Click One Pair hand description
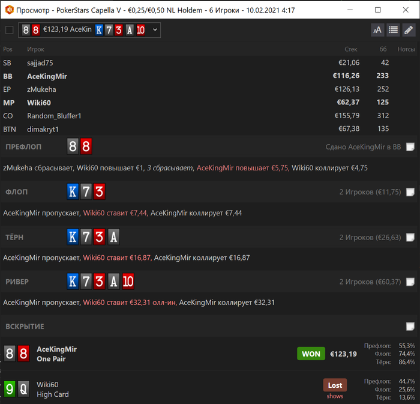This screenshot has width=420, height=404. coord(51,359)
